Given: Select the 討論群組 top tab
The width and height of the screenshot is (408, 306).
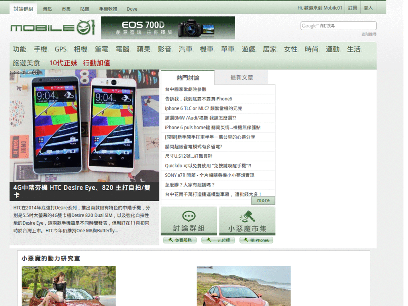Looking at the screenshot, I should (x=23, y=9).
